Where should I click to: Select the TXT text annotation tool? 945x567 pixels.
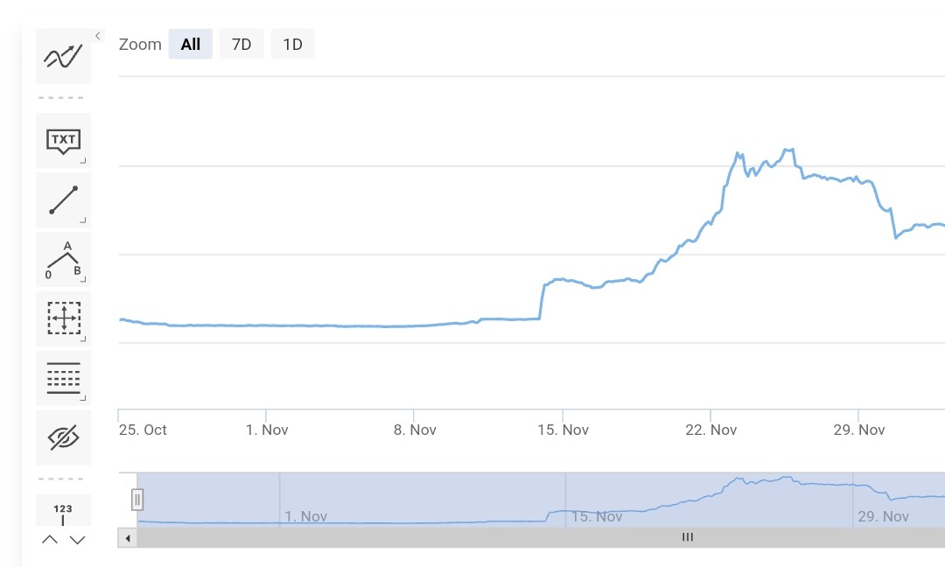click(63, 140)
